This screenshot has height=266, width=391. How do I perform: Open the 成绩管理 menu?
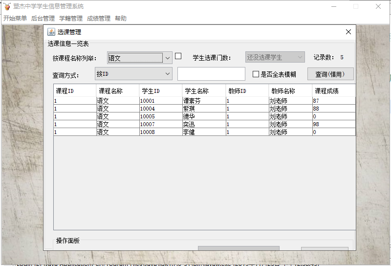[x=99, y=18]
